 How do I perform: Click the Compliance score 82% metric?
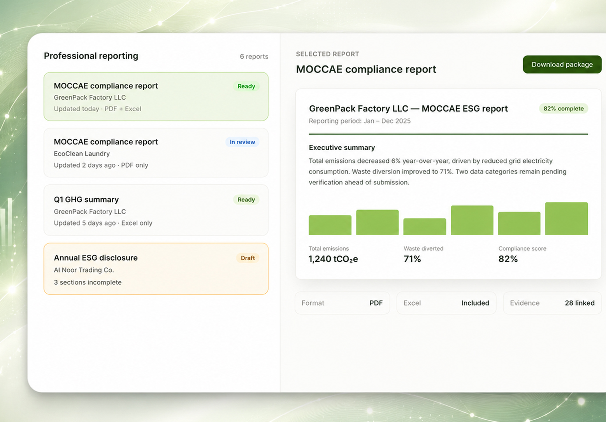(522, 255)
